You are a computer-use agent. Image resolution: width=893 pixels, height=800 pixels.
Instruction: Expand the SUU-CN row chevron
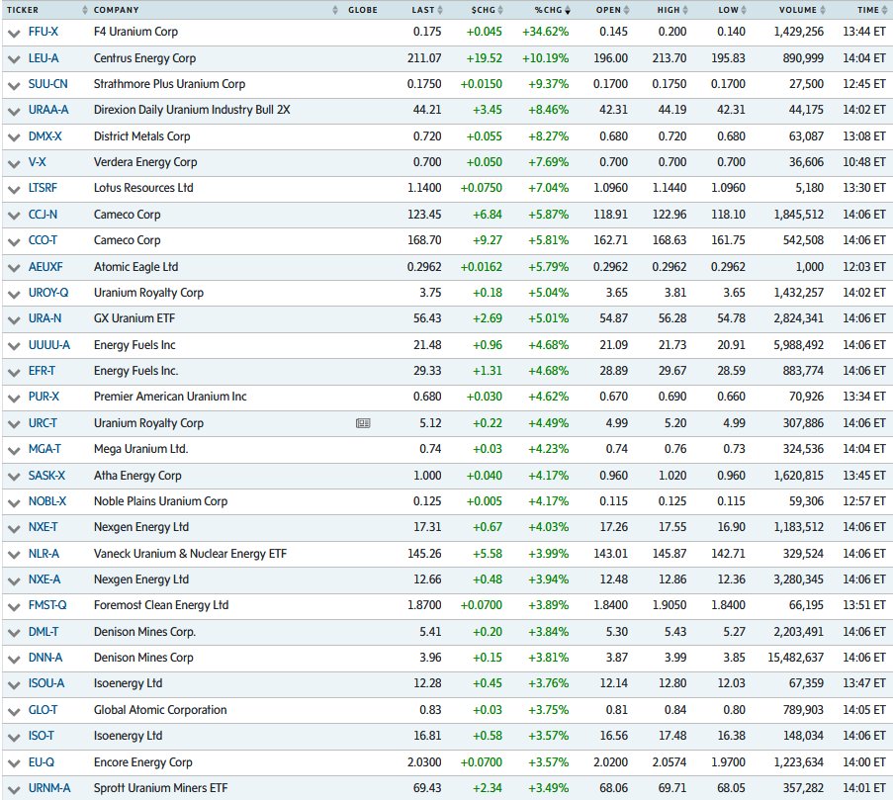tap(14, 85)
